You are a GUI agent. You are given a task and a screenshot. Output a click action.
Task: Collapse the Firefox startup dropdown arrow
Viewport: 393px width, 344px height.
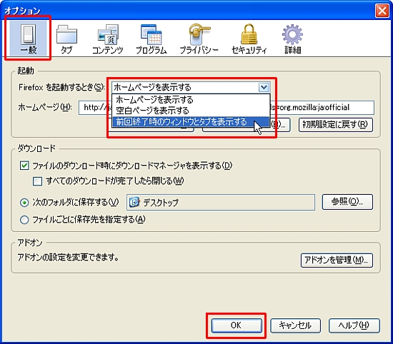click(x=264, y=87)
